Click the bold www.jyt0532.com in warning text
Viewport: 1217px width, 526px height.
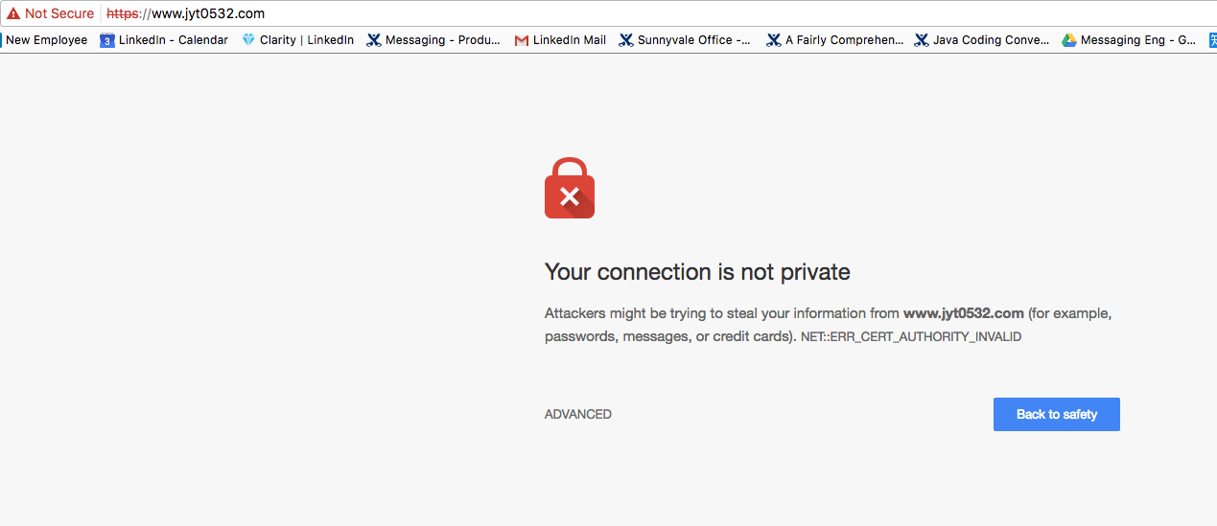pyautogui.click(x=964, y=313)
